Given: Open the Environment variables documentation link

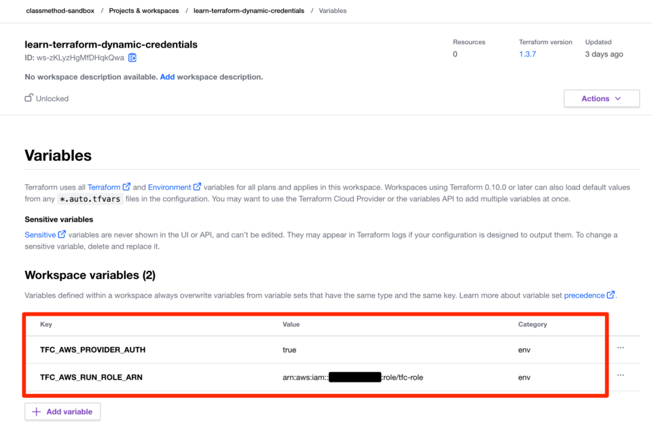Looking at the screenshot, I should 169,187.
